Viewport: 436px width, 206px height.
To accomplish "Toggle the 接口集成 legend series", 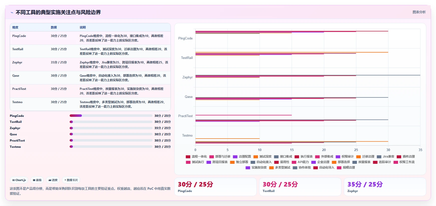I will coord(283,157).
